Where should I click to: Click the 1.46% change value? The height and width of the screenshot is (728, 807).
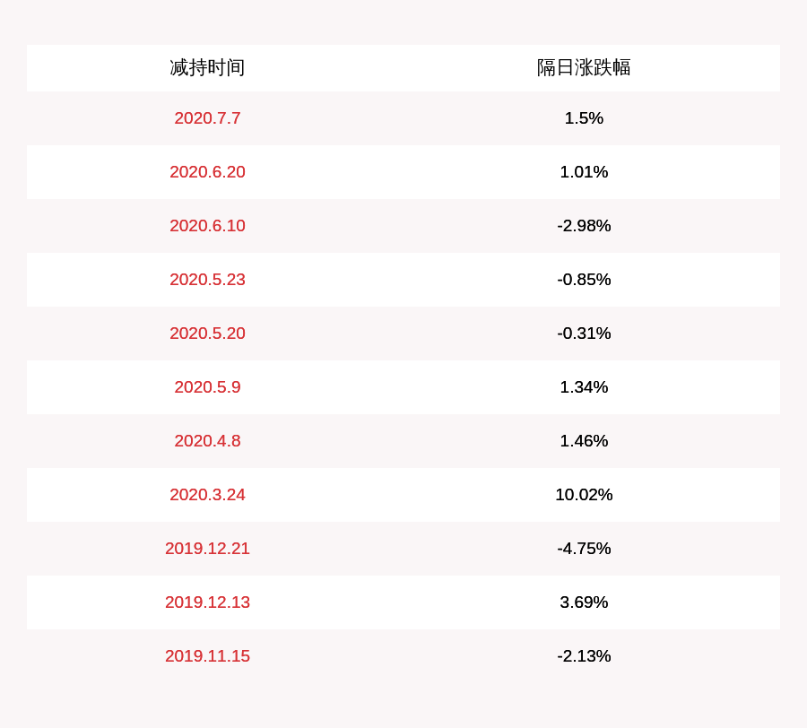(x=584, y=441)
